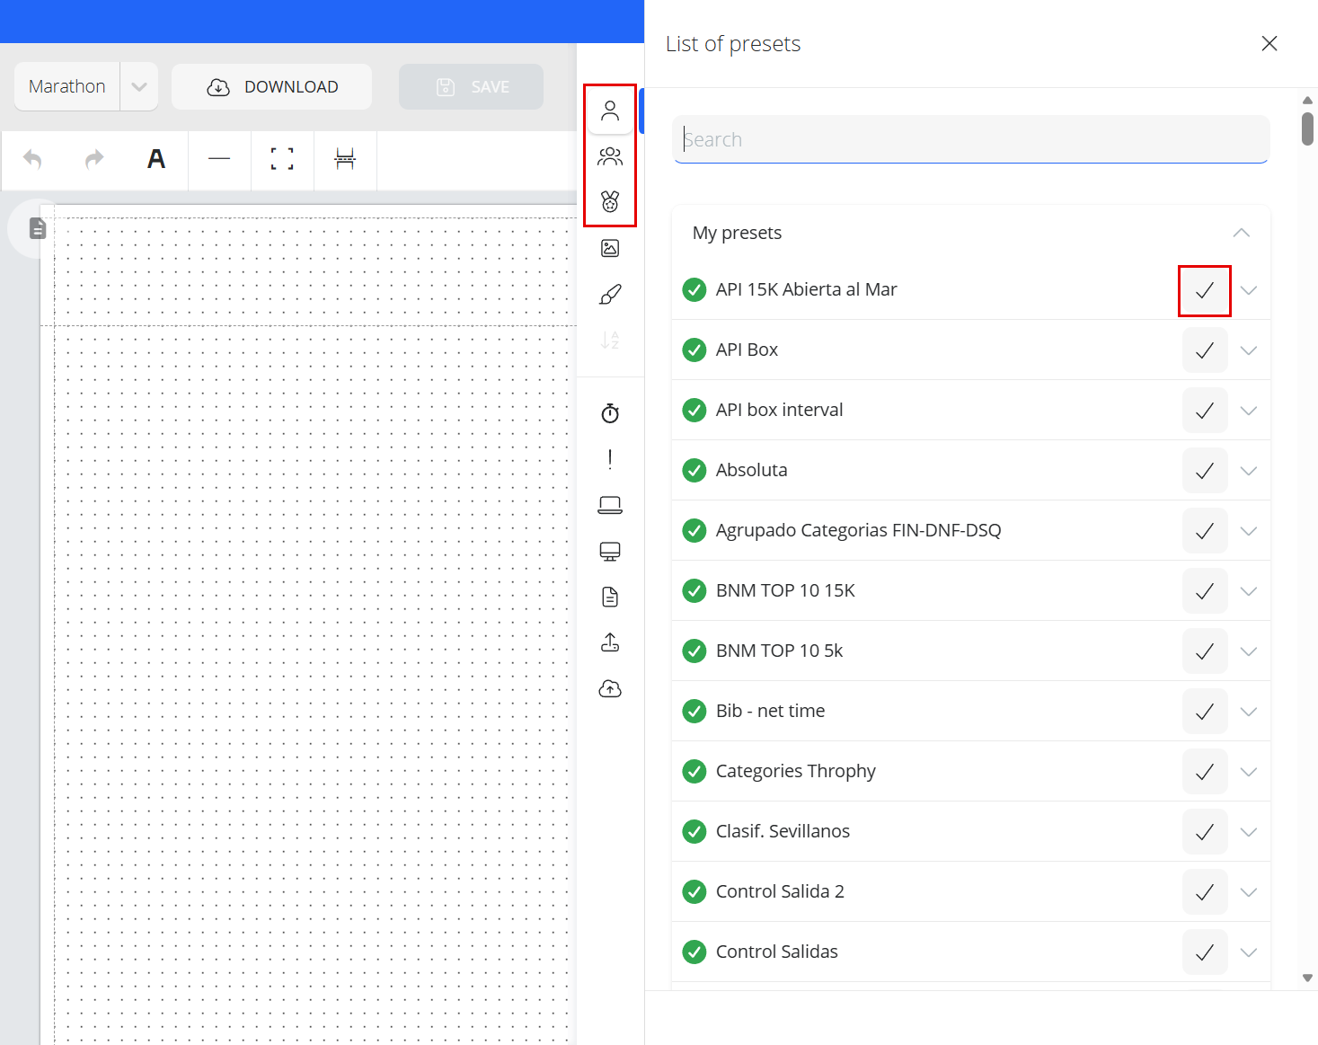
Task: Redo the last action
Action: coord(94,160)
